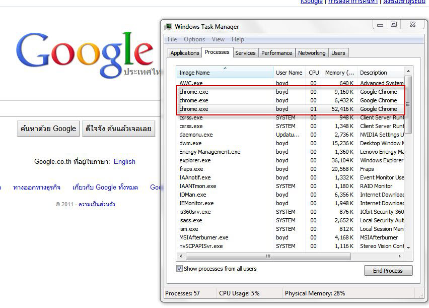
Task: Open the File menu in Task Manager
Action: pos(172,39)
